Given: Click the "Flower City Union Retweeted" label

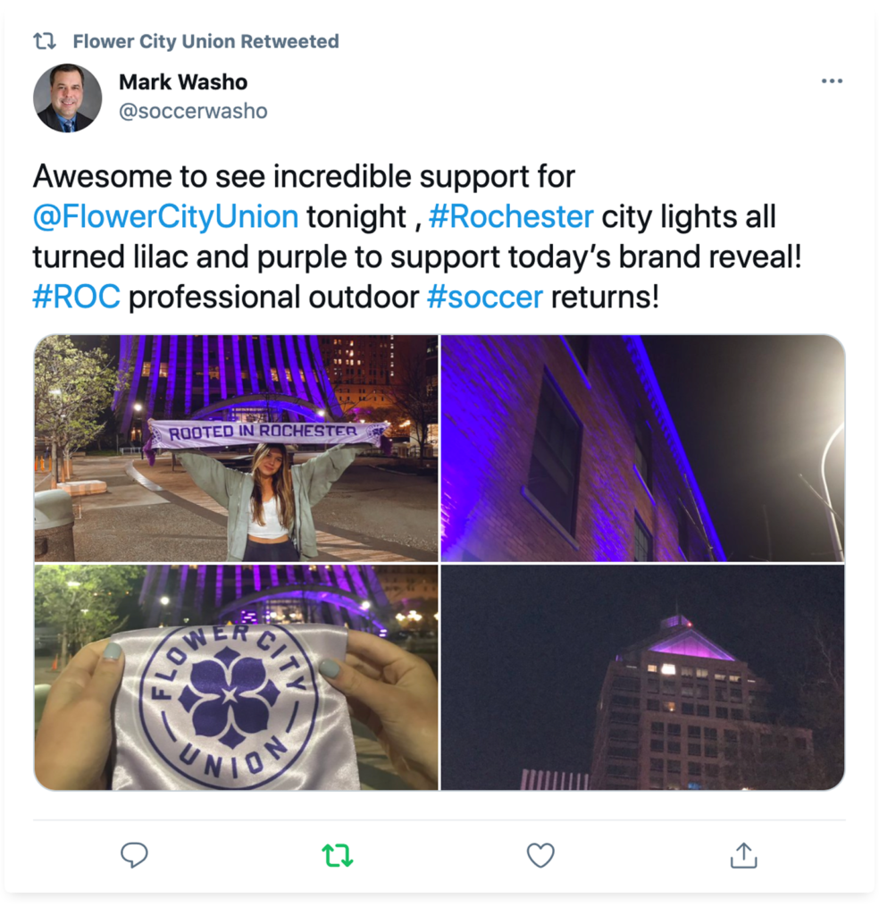Looking at the screenshot, I should click(x=205, y=41).
